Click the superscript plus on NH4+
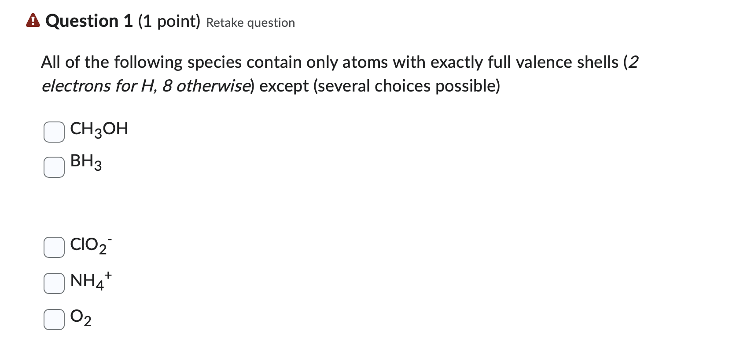Image resolution: width=736 pixels, height=353 pixels. [108, 275]
